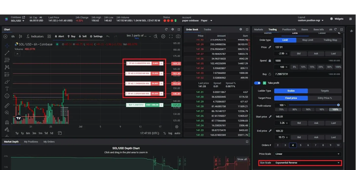Open 6h time interval selector

point(13,36)
